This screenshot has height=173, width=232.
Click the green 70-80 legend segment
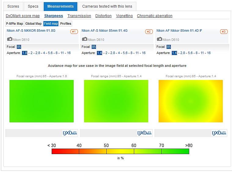click(x=175, y=151)
